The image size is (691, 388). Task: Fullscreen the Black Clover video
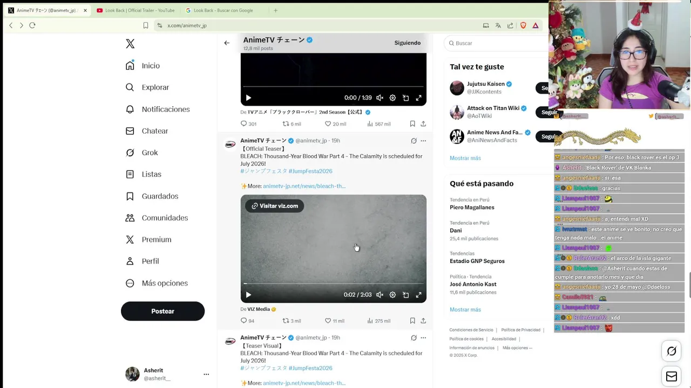(x=418, y=98)
